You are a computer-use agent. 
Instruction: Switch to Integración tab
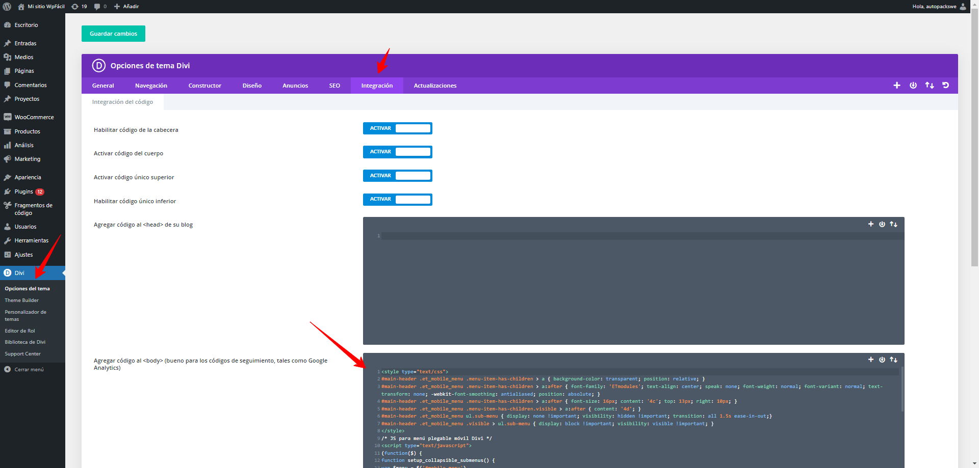point(377,86)
